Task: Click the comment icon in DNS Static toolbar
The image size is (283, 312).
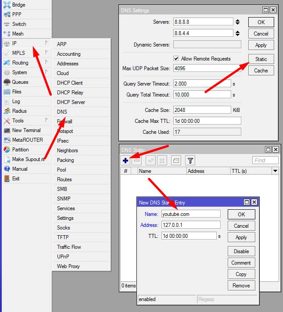Action: (176, 161)
